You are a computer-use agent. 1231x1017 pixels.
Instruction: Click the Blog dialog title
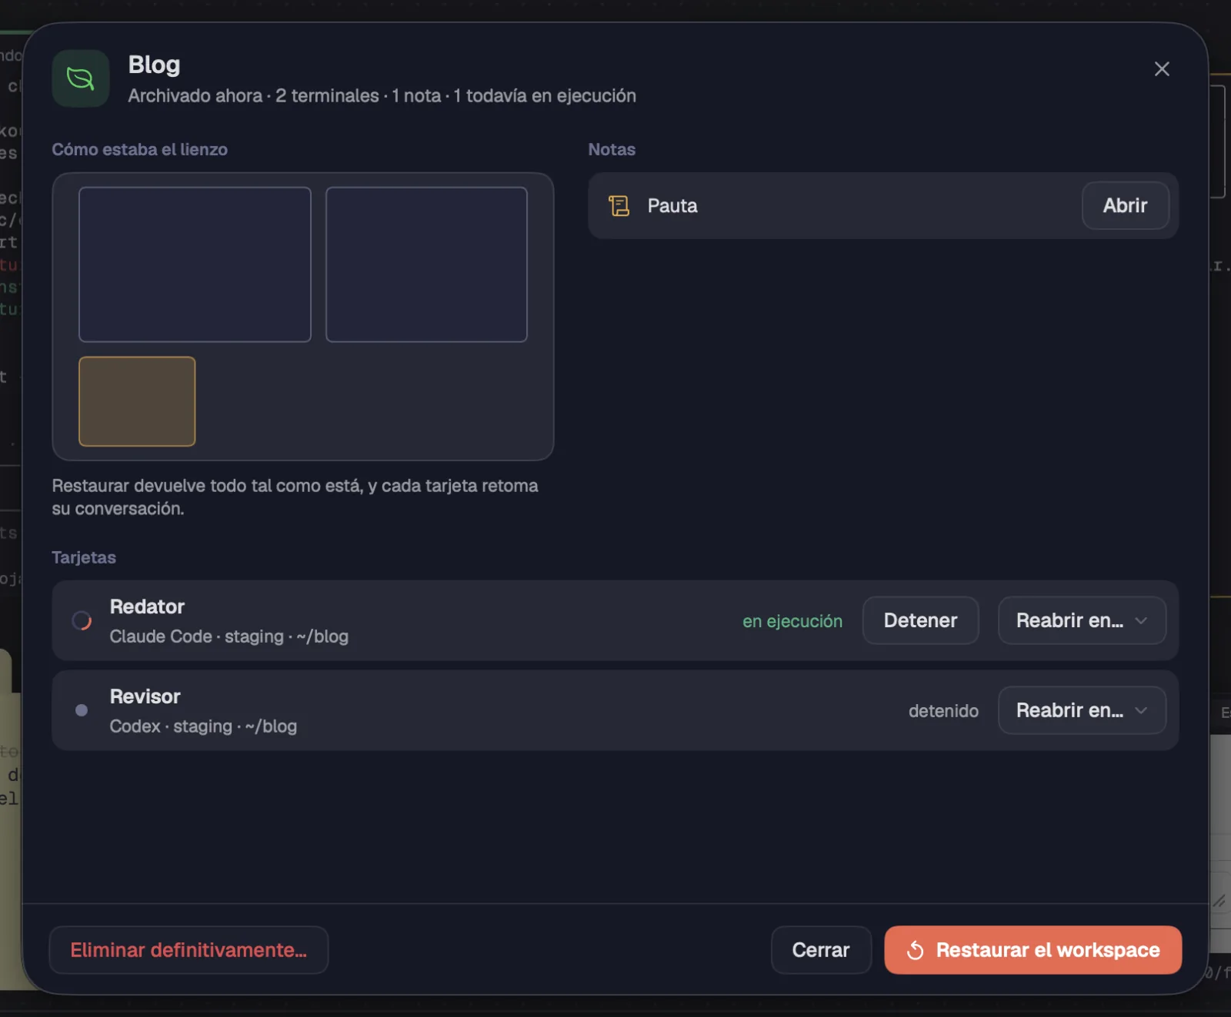[x=154, y=65]
